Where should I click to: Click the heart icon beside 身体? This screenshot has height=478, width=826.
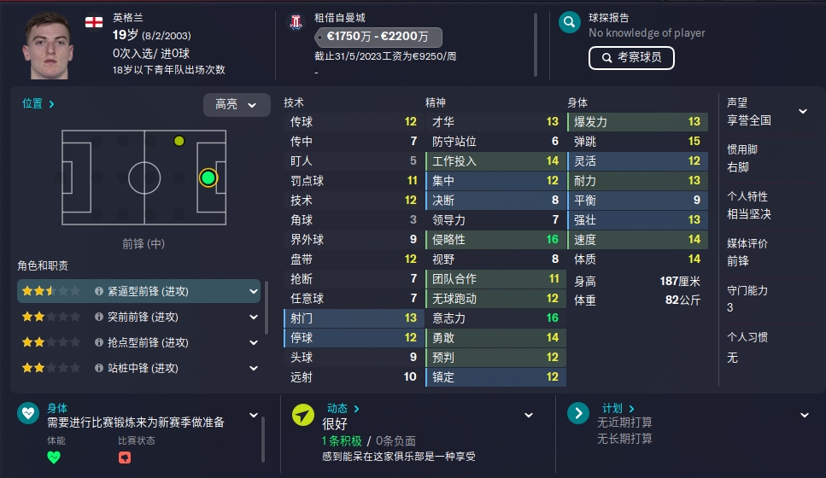pyautogui.click(x=28, y=413)
